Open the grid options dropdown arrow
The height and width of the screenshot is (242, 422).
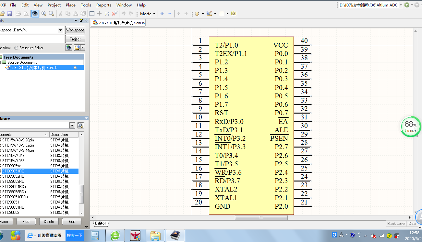[x=227, y=14]
